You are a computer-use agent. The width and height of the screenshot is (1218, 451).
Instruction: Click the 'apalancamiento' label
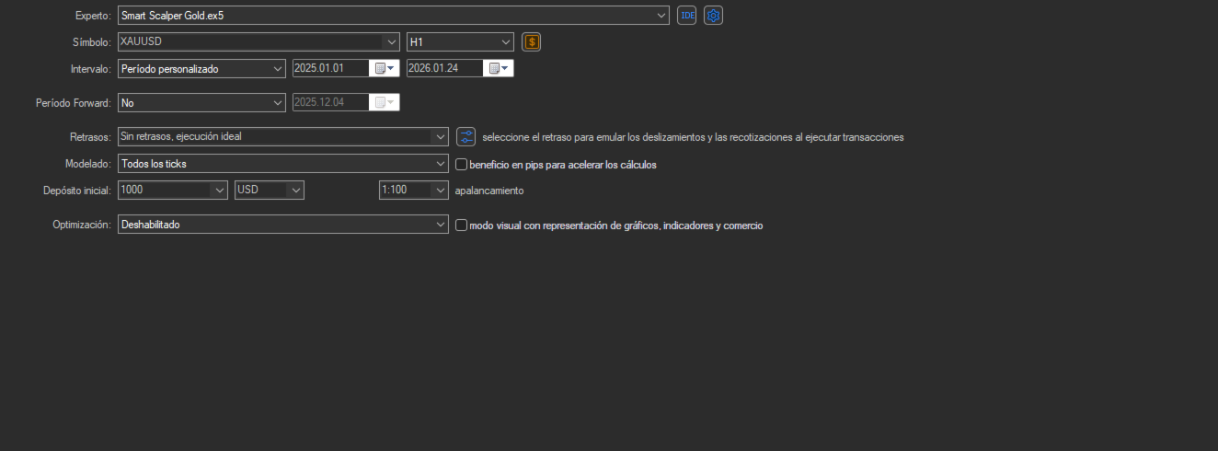(x=489, y=191)
